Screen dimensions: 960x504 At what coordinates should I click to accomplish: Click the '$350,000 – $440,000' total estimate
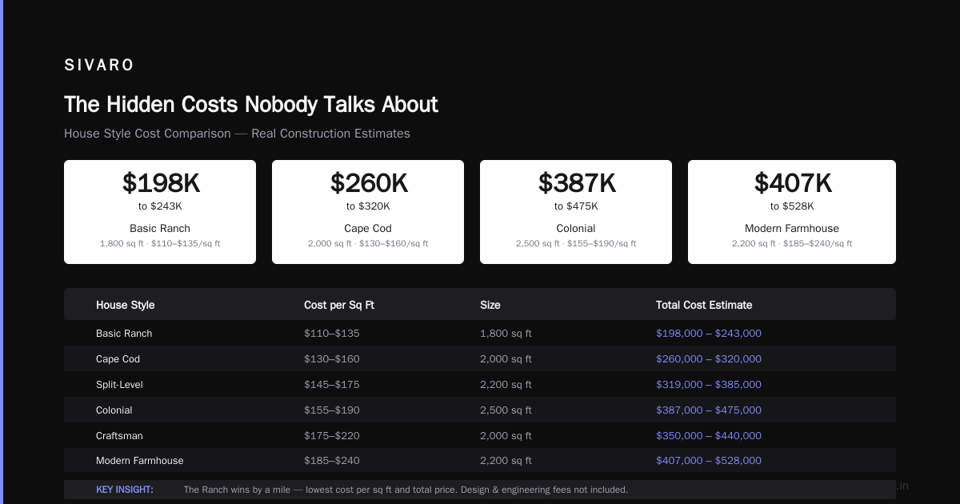tap(709, 436)
